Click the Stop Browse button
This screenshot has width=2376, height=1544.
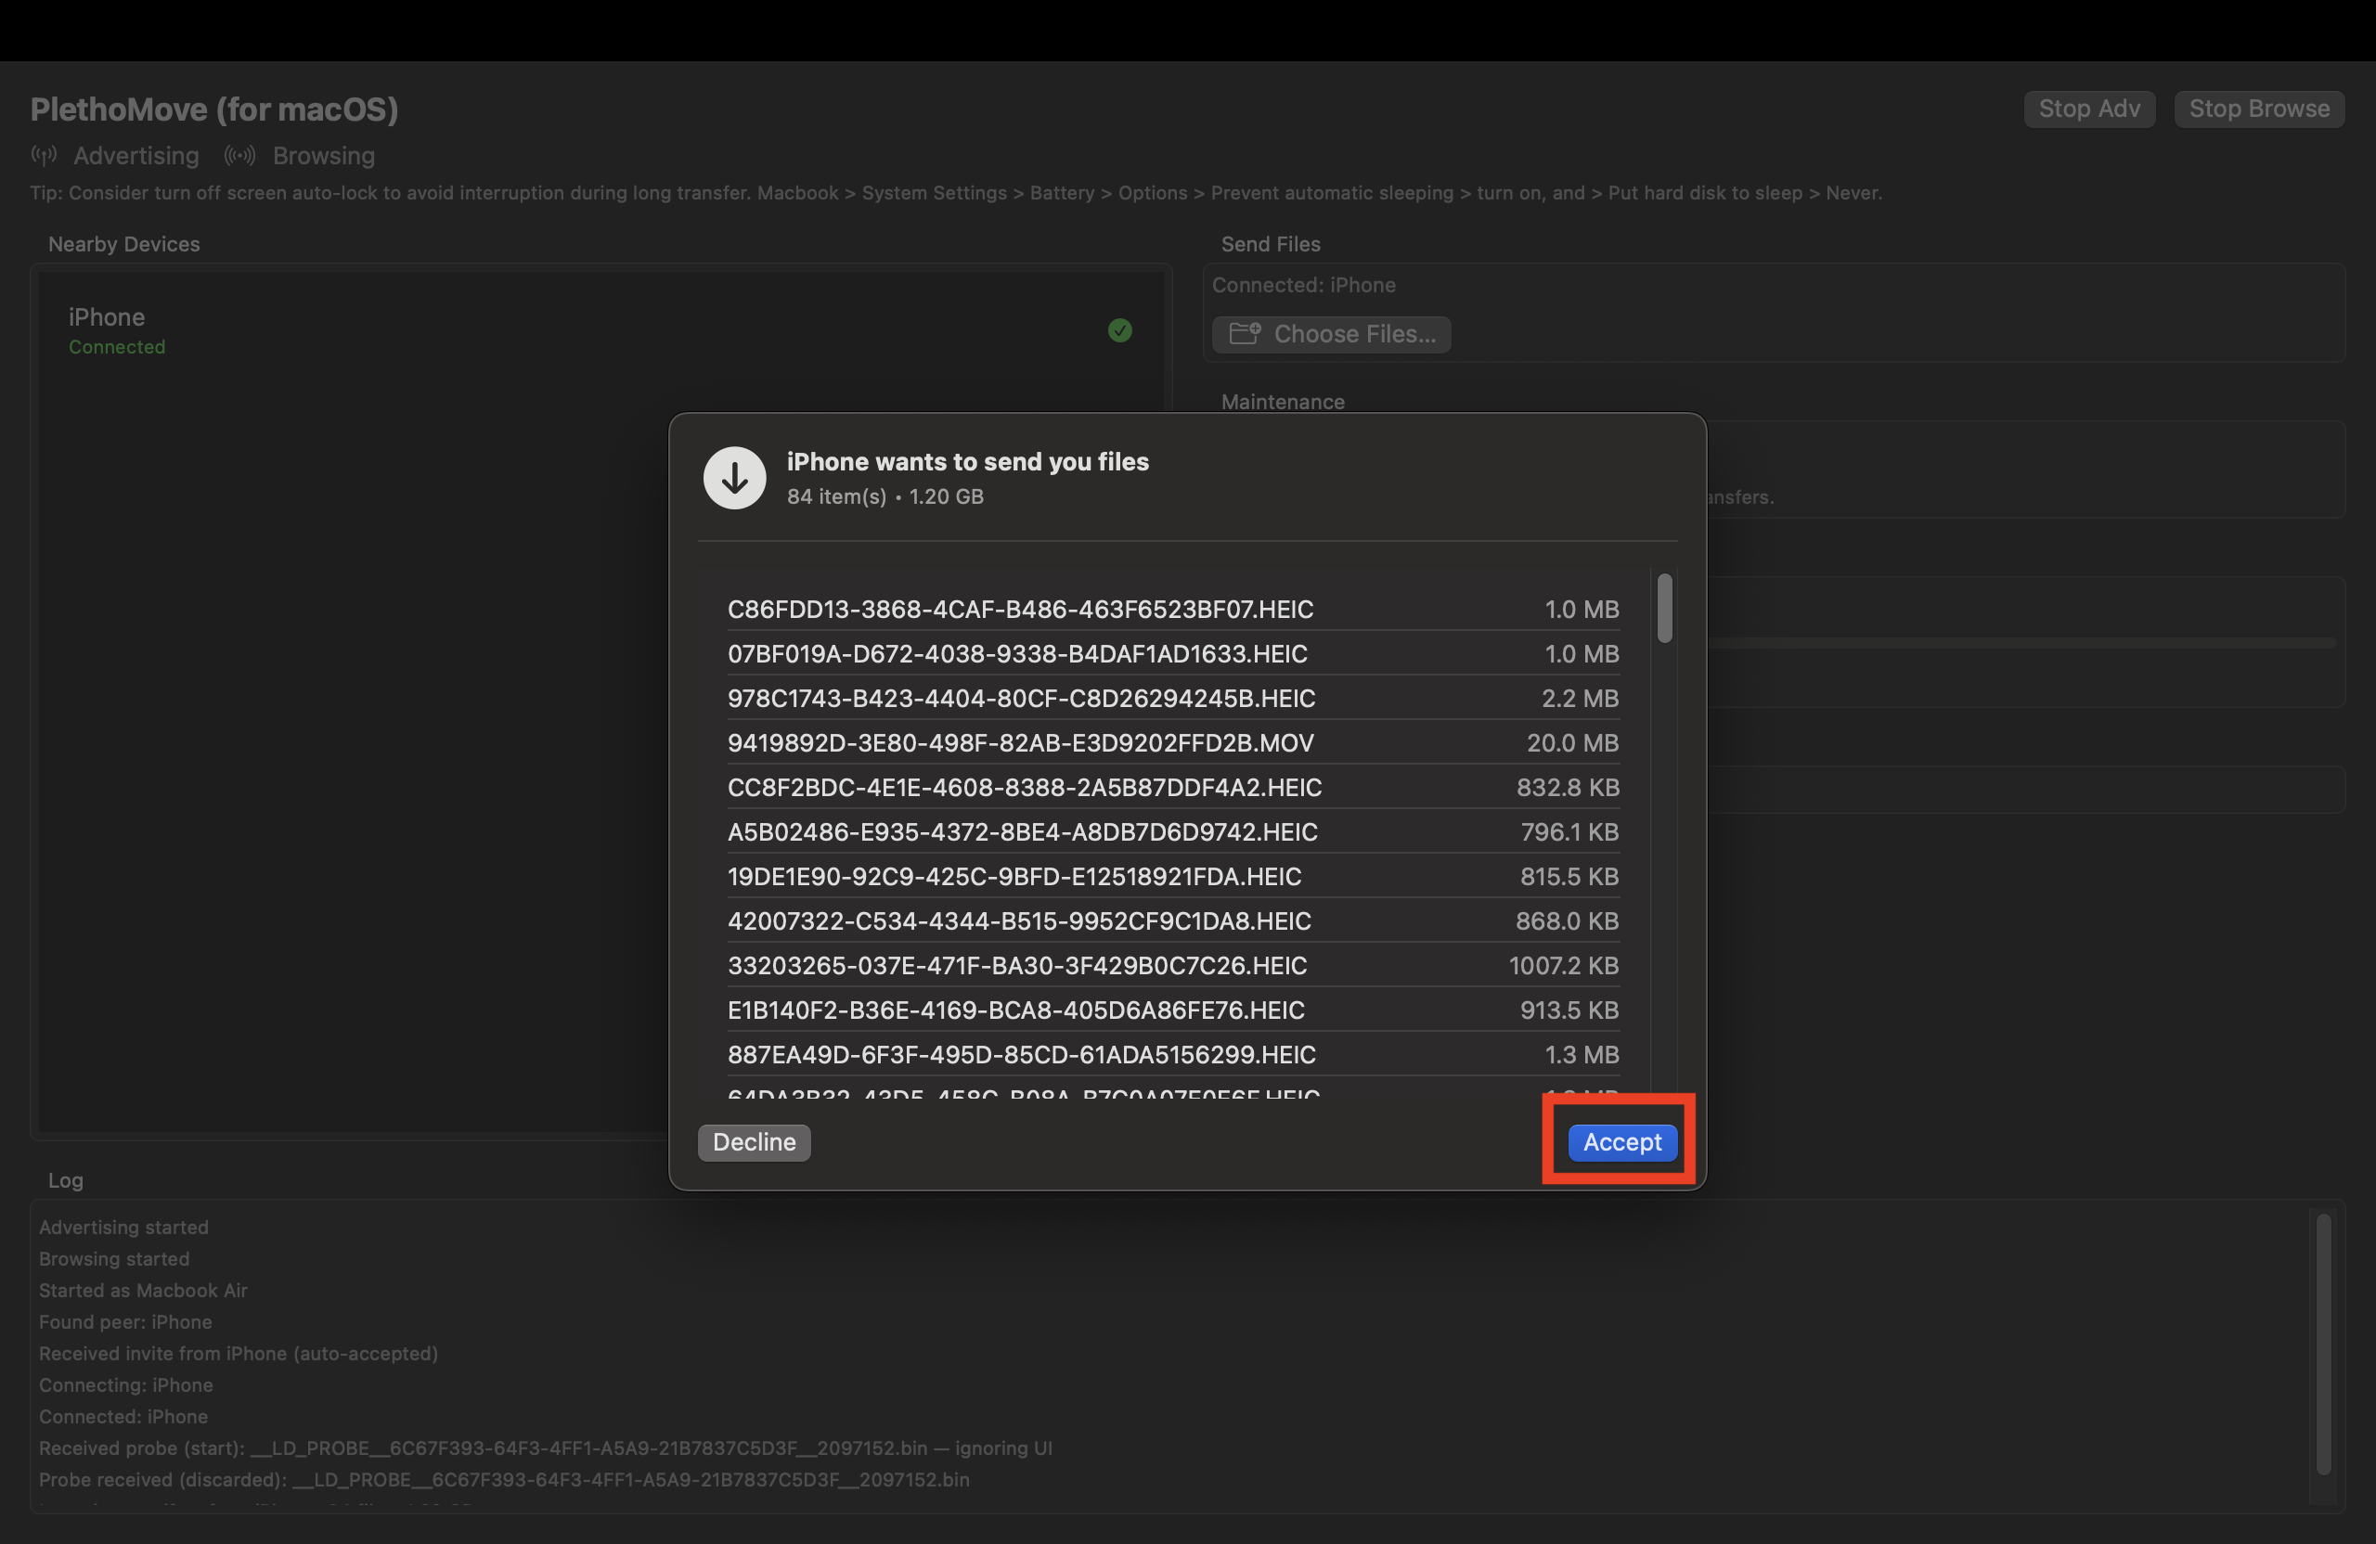point(2259,109)
